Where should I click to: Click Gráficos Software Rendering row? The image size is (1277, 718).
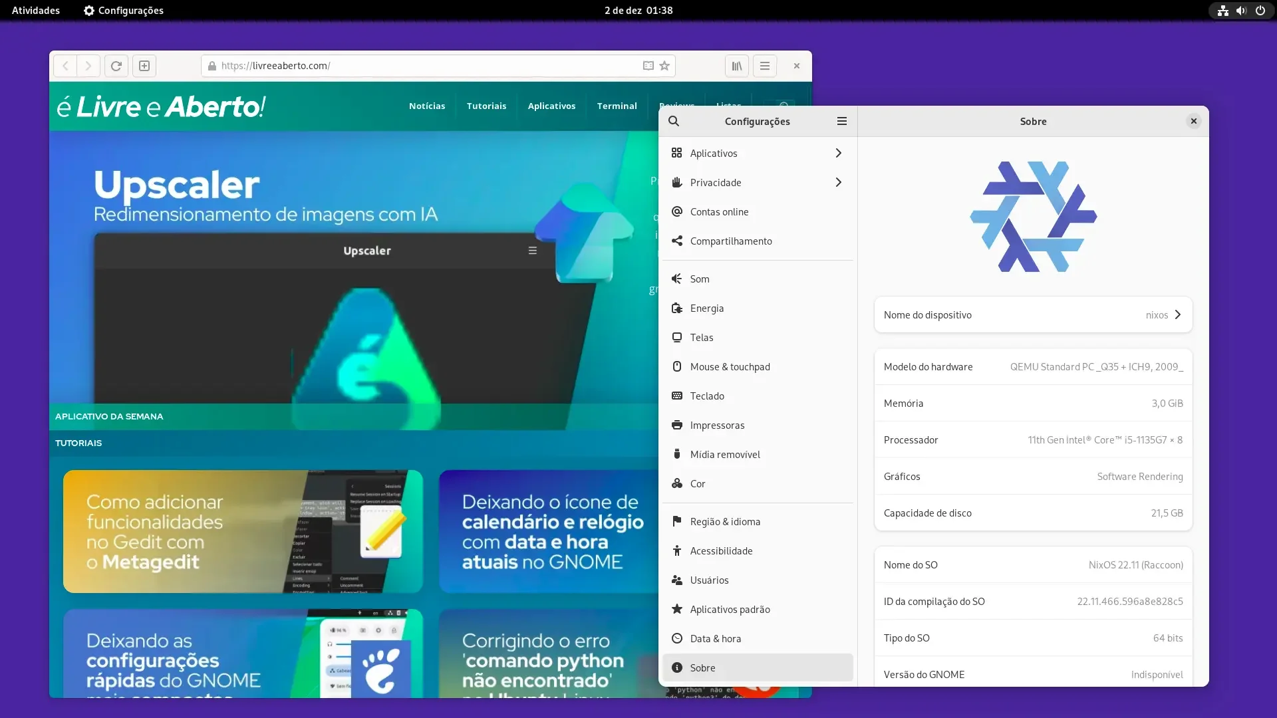(1033, 477)
